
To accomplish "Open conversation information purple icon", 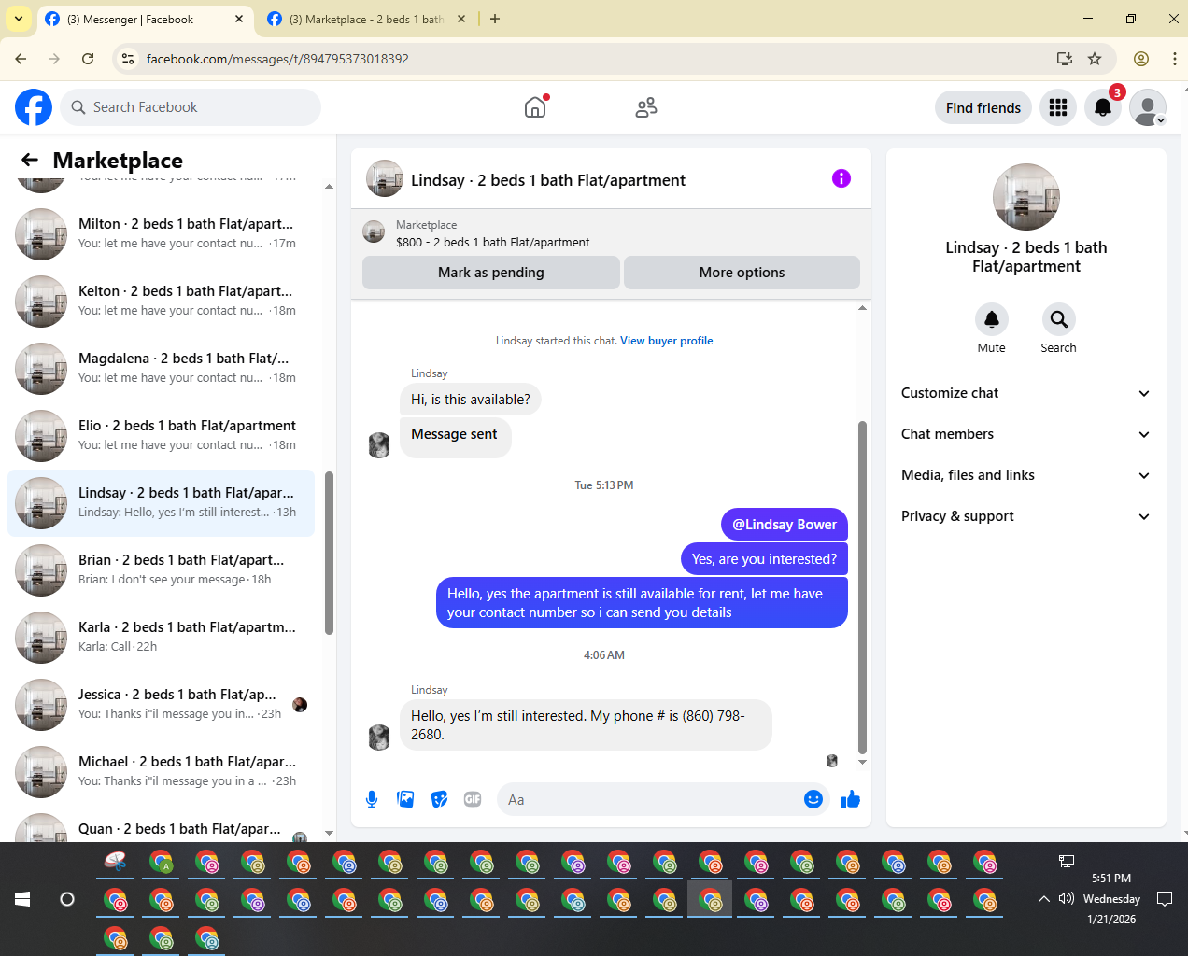I will [x=841, y=178].
